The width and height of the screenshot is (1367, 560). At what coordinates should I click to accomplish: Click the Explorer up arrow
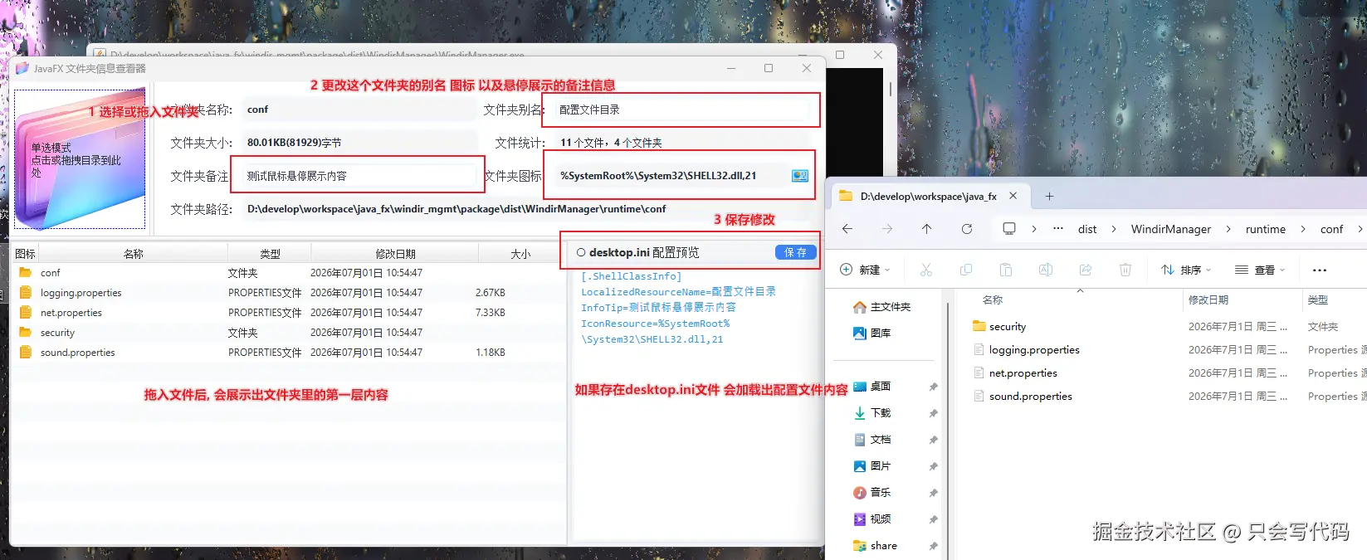tap(927, 229)
